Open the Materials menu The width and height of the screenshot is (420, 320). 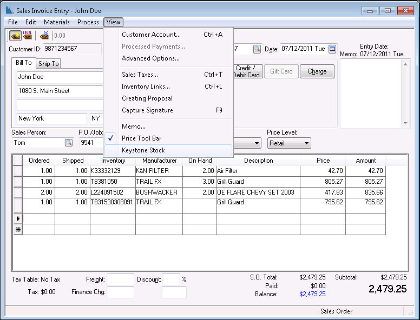tap(56, 22)
